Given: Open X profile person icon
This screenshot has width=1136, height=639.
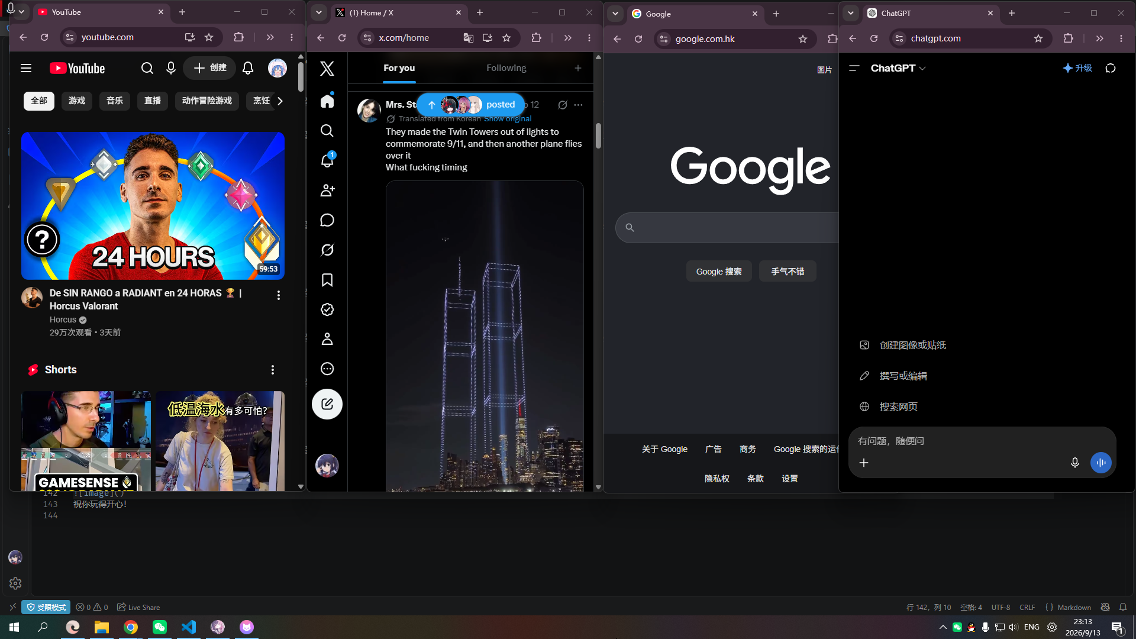Looking at the screenshot, I should click(327, 339).
